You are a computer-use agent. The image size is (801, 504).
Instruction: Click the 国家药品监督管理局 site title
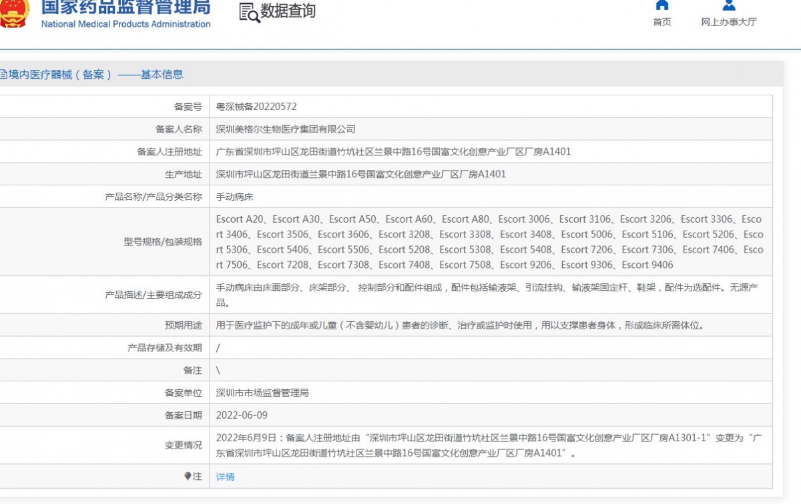pyautogui.click(x=125, y=7)
